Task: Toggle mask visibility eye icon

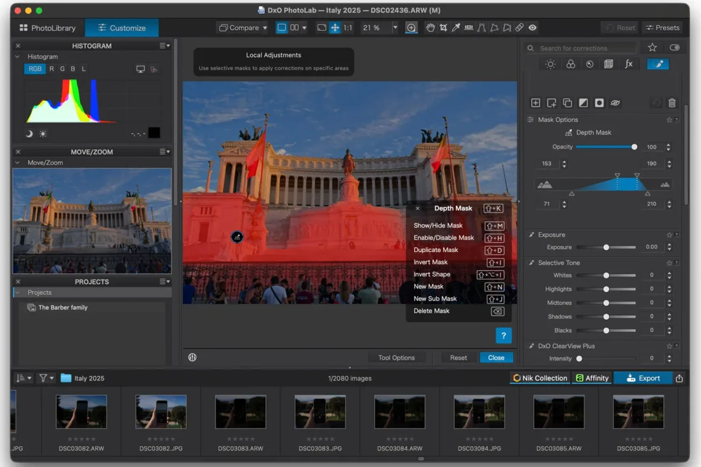Action: click(x=615, y=103)
